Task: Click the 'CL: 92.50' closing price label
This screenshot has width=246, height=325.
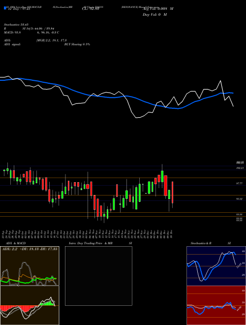Action: point(91,9)
